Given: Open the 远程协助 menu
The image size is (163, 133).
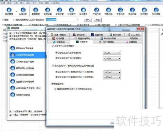Looking at the screenshot, I should coord(55,3).
